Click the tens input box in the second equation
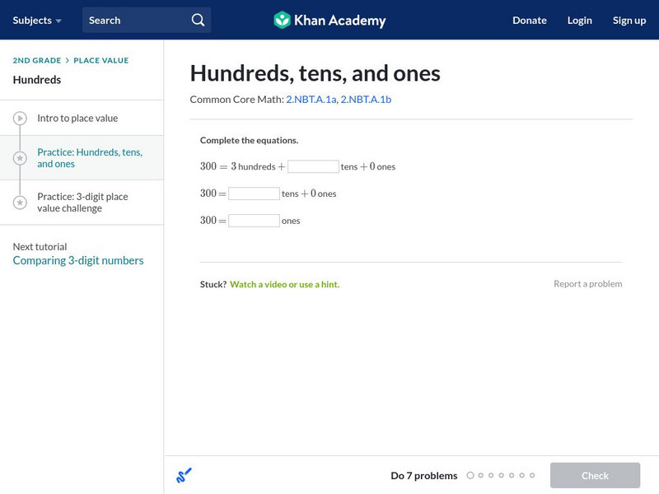This screenshot has height=494, width=659. [x=254, y=193]
